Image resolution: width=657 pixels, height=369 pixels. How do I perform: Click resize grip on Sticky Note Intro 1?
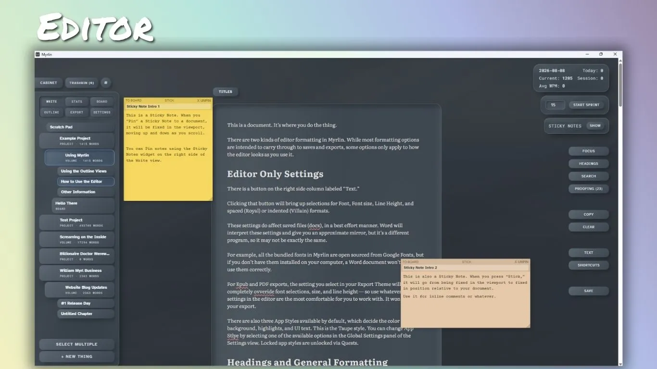(x=210, y=198)
